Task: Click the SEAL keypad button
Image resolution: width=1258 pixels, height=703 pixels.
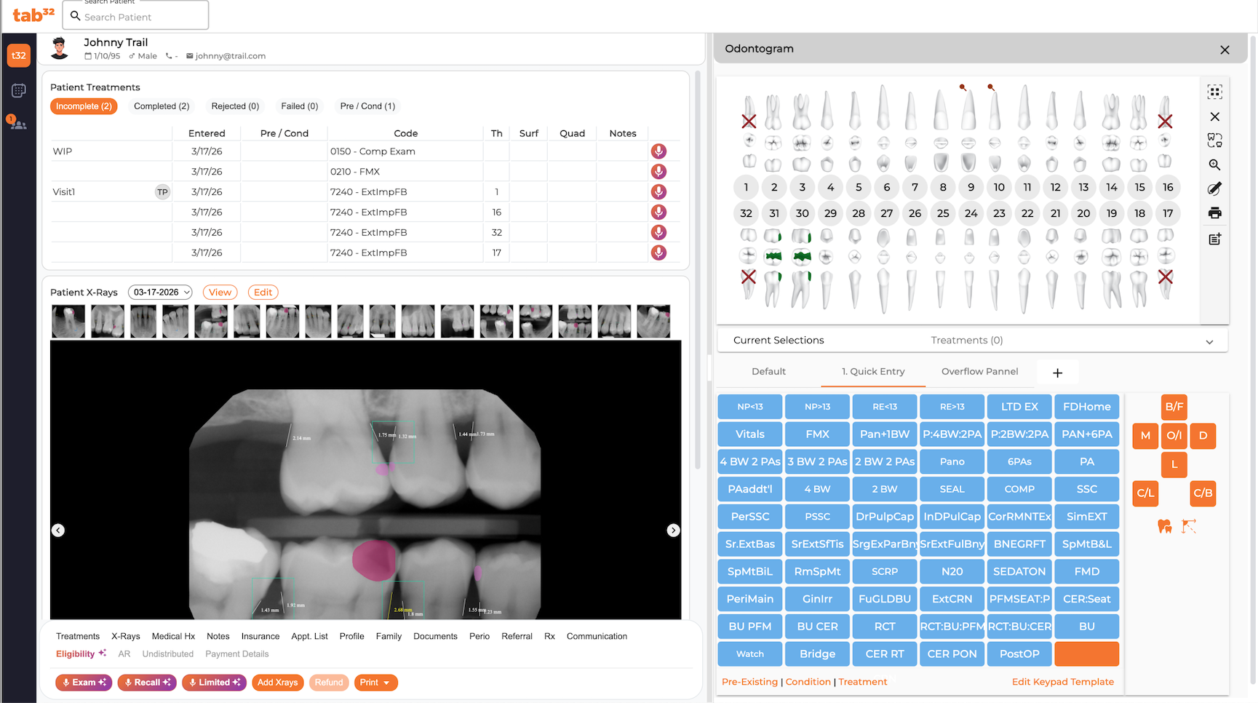Action: point(952,489)
